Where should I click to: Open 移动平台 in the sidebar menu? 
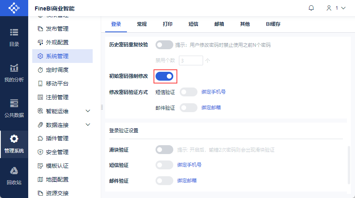[x=57, y=83]
